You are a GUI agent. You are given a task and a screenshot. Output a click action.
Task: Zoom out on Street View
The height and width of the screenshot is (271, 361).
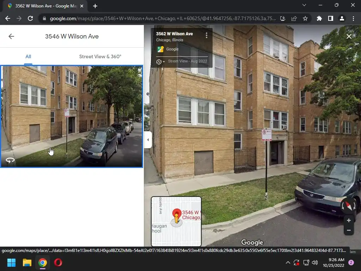click(349, 230)
